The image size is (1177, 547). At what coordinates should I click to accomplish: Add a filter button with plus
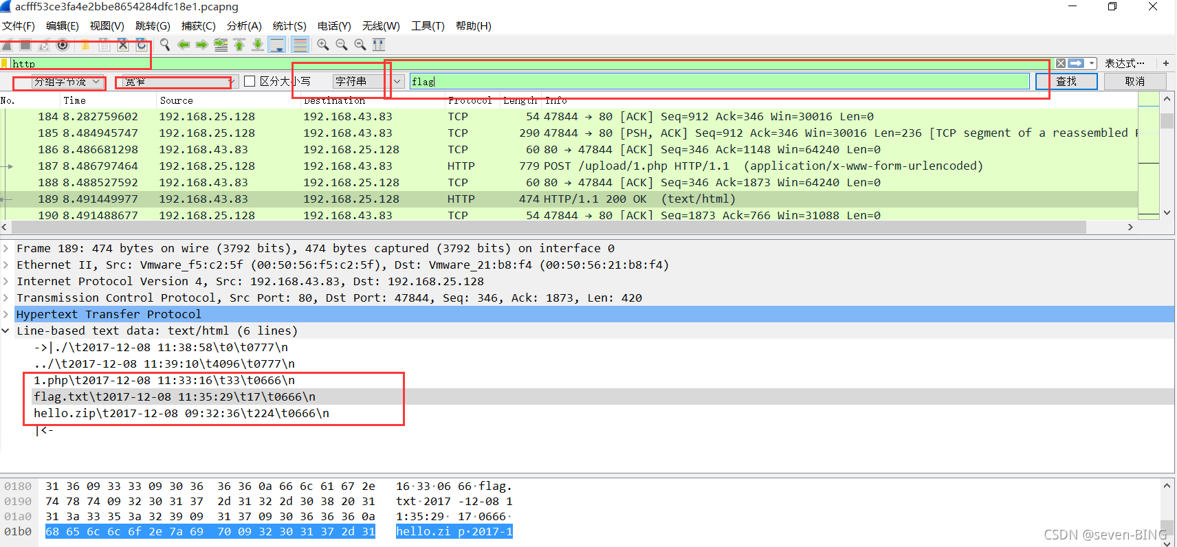pos(1166,63)
